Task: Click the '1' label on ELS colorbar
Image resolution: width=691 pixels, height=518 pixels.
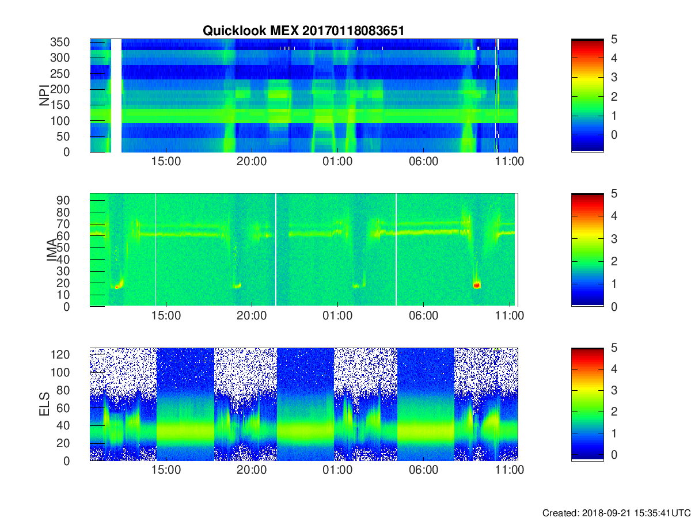Action: point(614,433)
